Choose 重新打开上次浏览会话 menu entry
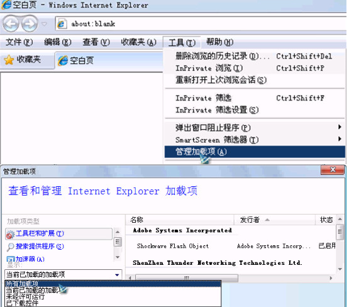349x307 pixels. tap(255, 80)
